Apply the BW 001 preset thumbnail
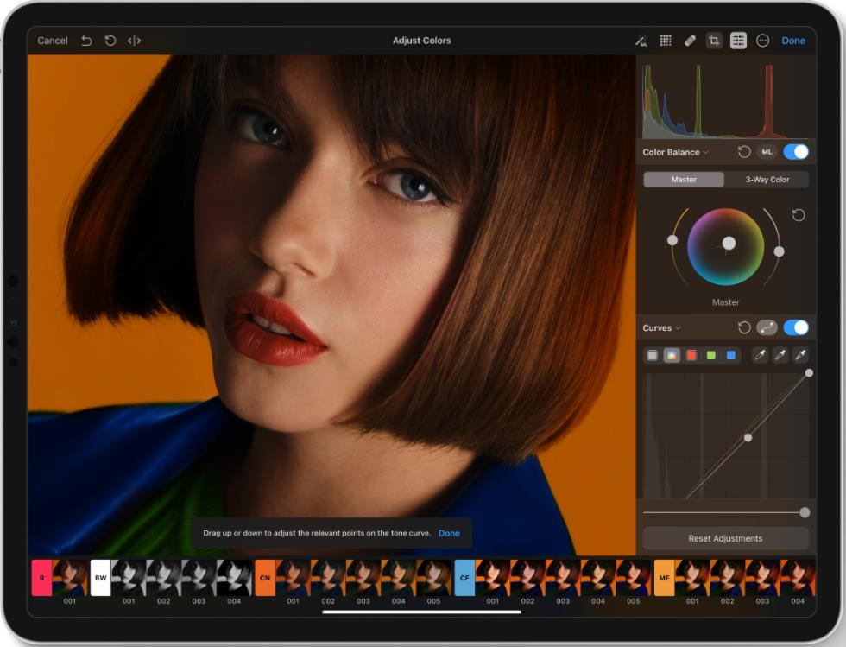 point(129,578)
